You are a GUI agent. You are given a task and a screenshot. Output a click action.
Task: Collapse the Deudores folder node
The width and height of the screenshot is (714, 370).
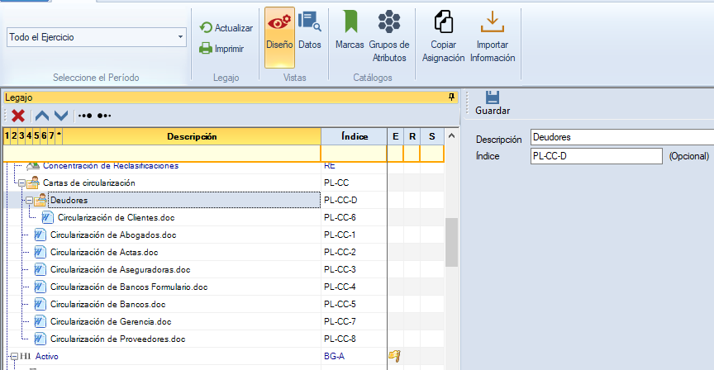(29, 200)
